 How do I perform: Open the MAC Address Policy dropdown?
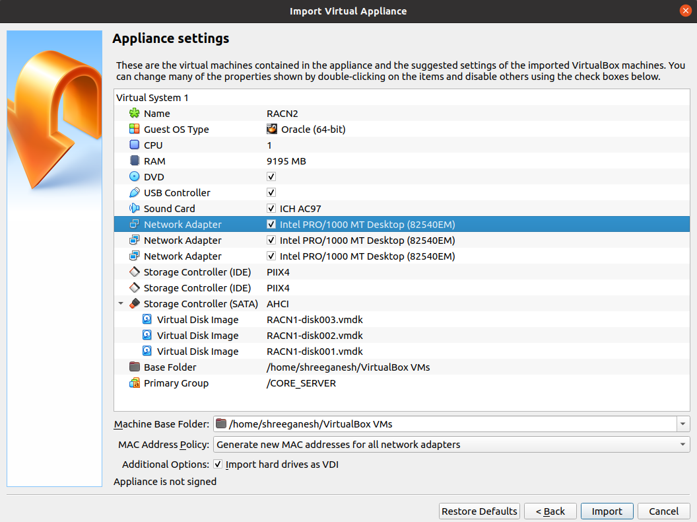tap(451, 445)
